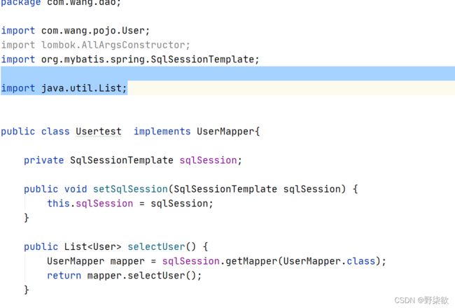Click the Usertest class name
The image size is (455, 308).
99,132
